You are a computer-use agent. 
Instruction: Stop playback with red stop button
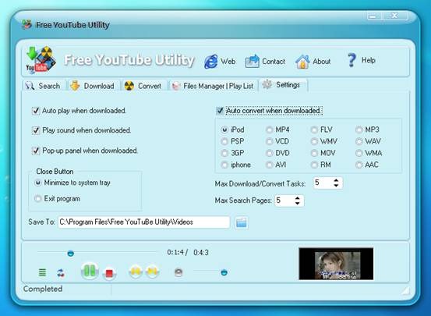(109, 273)
